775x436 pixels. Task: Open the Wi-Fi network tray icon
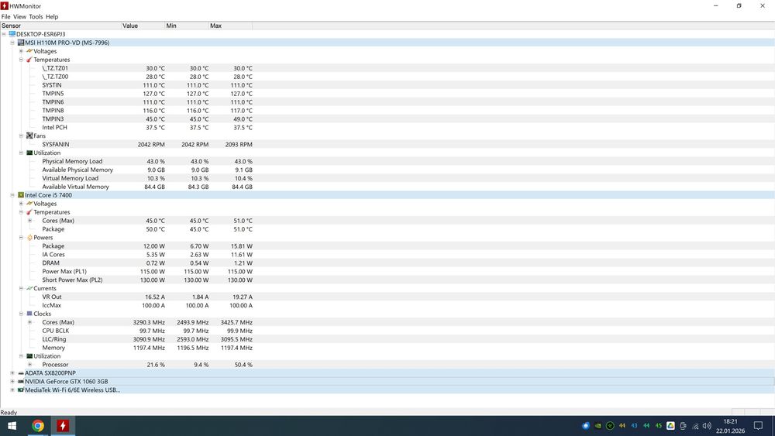pos(695,426)
